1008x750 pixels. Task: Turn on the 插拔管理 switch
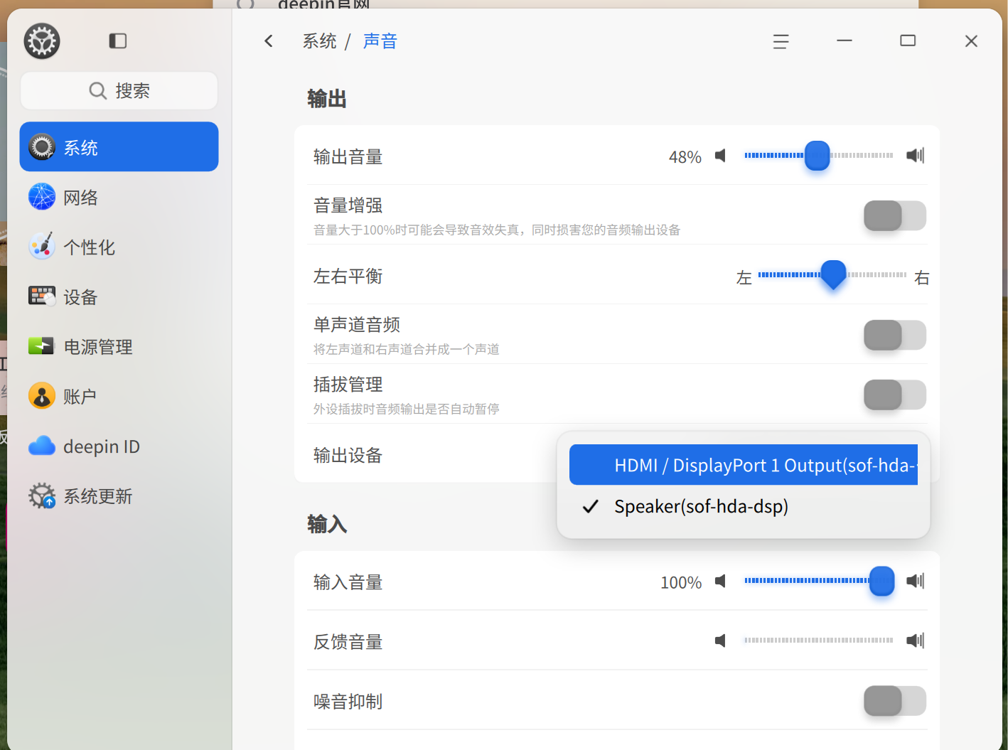(x=895, y=395)
